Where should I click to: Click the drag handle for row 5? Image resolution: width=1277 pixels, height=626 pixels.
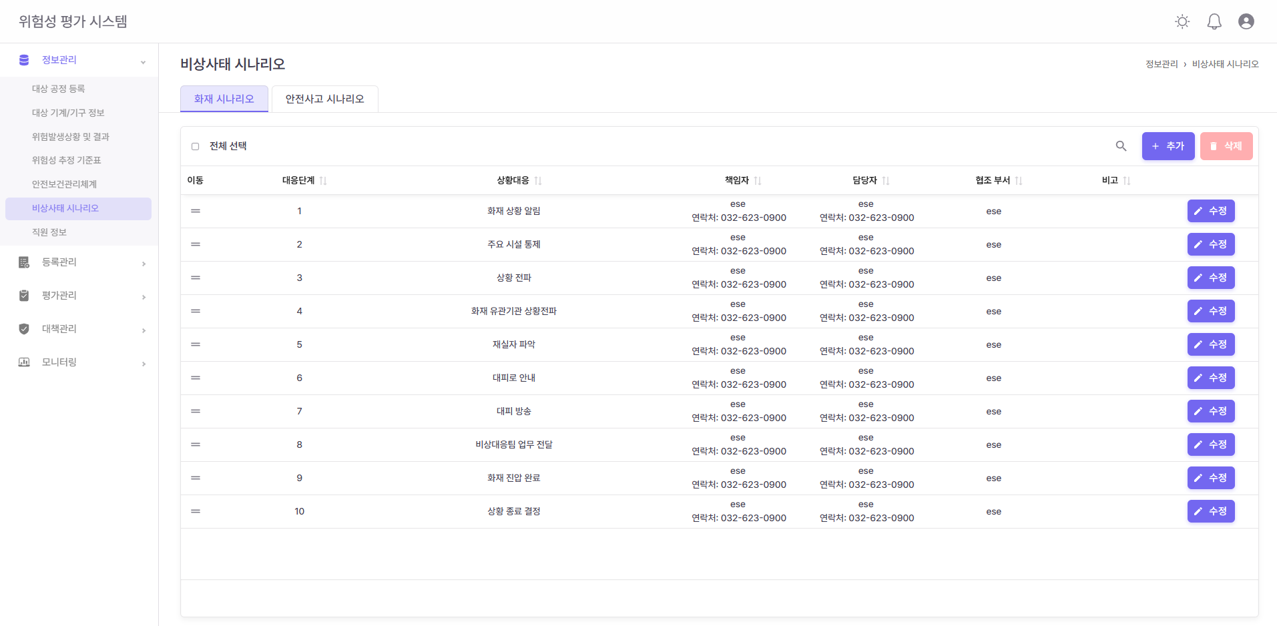pos(196,344)
